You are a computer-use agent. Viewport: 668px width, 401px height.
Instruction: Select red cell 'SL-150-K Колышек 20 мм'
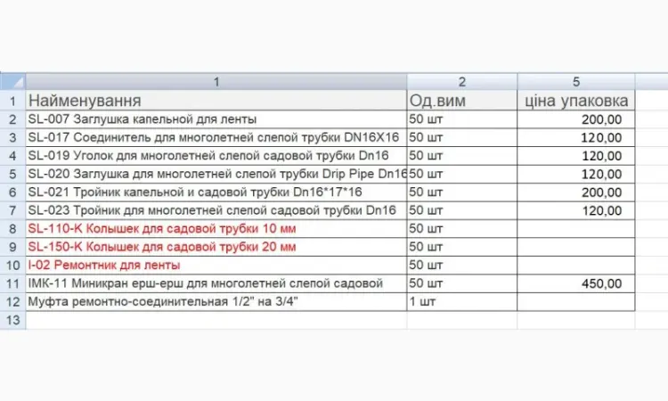pos(216,247)
